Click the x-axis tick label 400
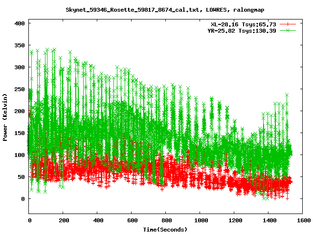The width and height of the screenshot is (313, 234). coord(98,220)
